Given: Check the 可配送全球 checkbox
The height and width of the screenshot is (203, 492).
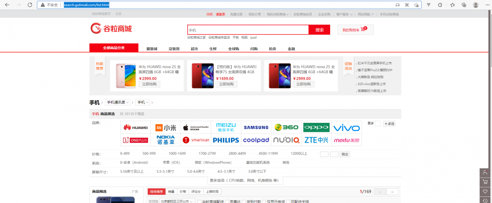Looking at the screenshot, I should (x=288, y=201).
